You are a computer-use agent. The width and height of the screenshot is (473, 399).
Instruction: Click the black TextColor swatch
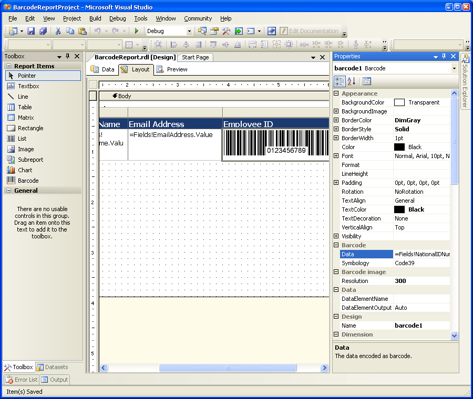click(399, 209)
